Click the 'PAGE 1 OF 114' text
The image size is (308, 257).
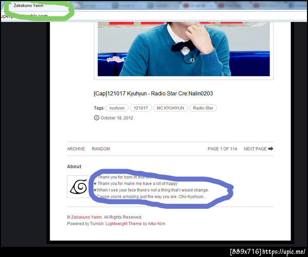pyautogui.click(x=222, y=149)
